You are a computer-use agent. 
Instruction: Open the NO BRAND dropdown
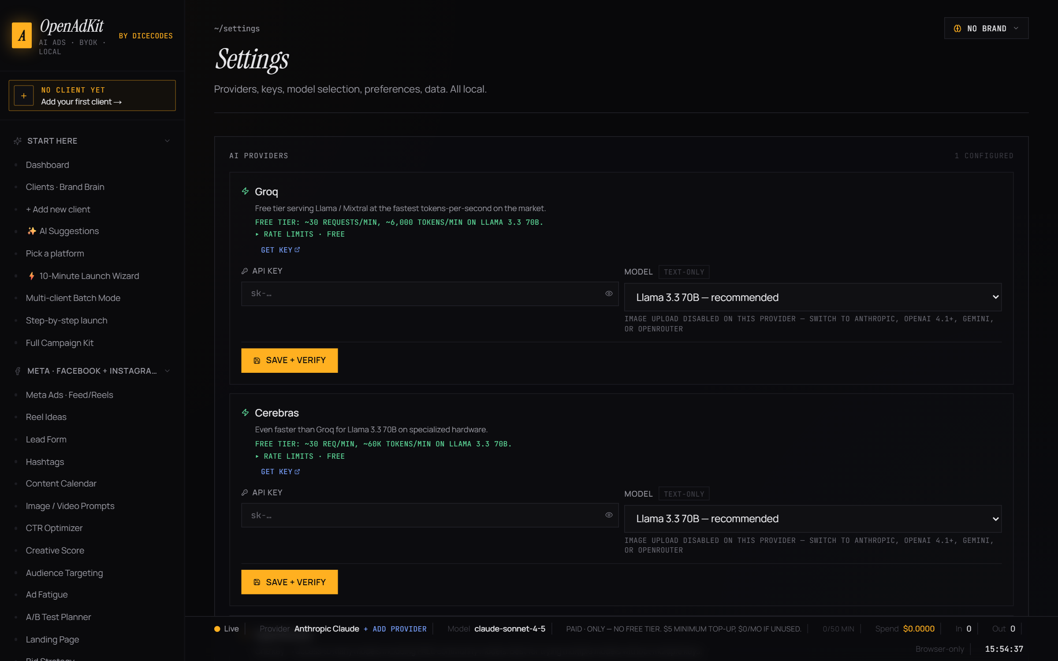986,28
